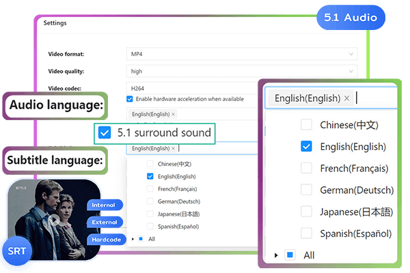This screenshot has width=410, height=273.
Task: Choose the External subtitle option
Action: click(105, 221)
